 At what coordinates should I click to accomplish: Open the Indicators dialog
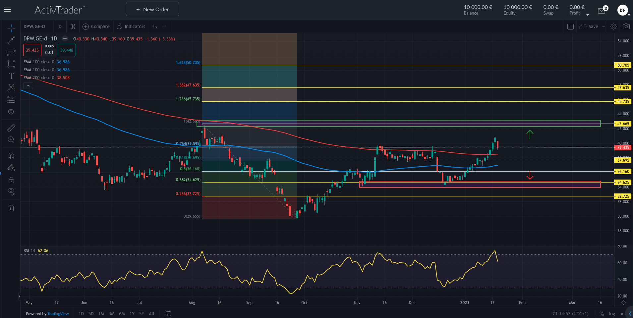click(x=131, y=26)
